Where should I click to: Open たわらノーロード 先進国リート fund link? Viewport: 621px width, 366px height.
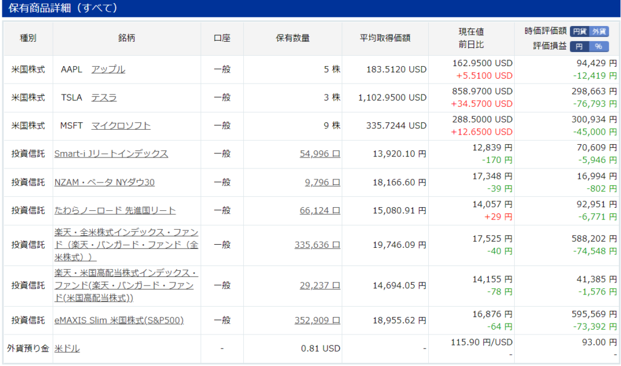(x=115, y=210)
